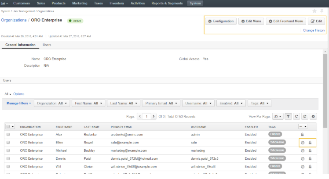
Task: Check the checkbox for Alex Rudenko
Action: click(8, 134)
